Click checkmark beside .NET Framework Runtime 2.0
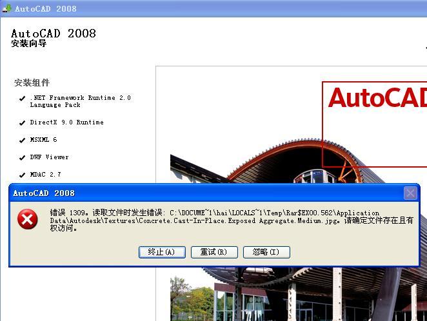Image resolution: width=427 pixels, height=321 pixels. 22,99
